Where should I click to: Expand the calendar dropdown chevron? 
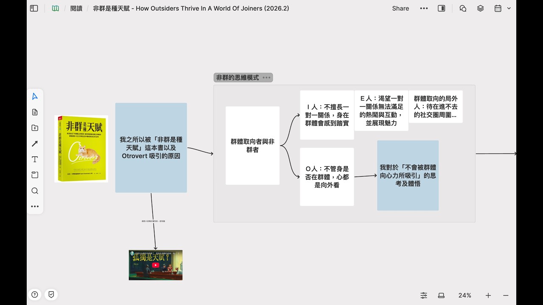[x=509, y=8]
